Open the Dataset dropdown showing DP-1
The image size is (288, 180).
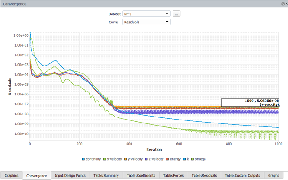click(x=146, y=14)
